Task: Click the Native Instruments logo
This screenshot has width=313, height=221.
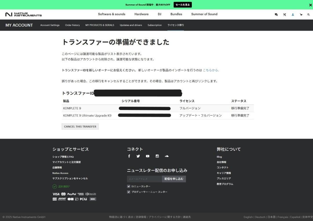Action: (x=23, y=14)
